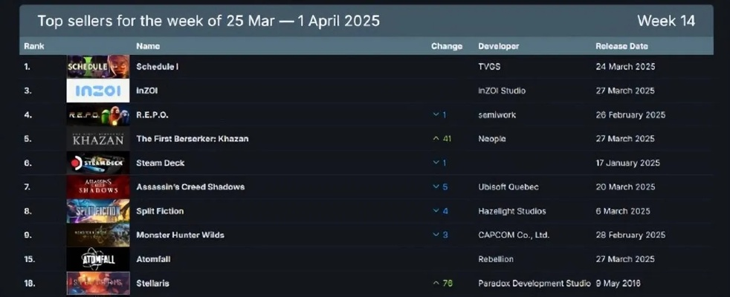Image resolution: width=730 pixels, height=297 pixels.
Task: Click the Release Date column header
Action: pos(621,46)
